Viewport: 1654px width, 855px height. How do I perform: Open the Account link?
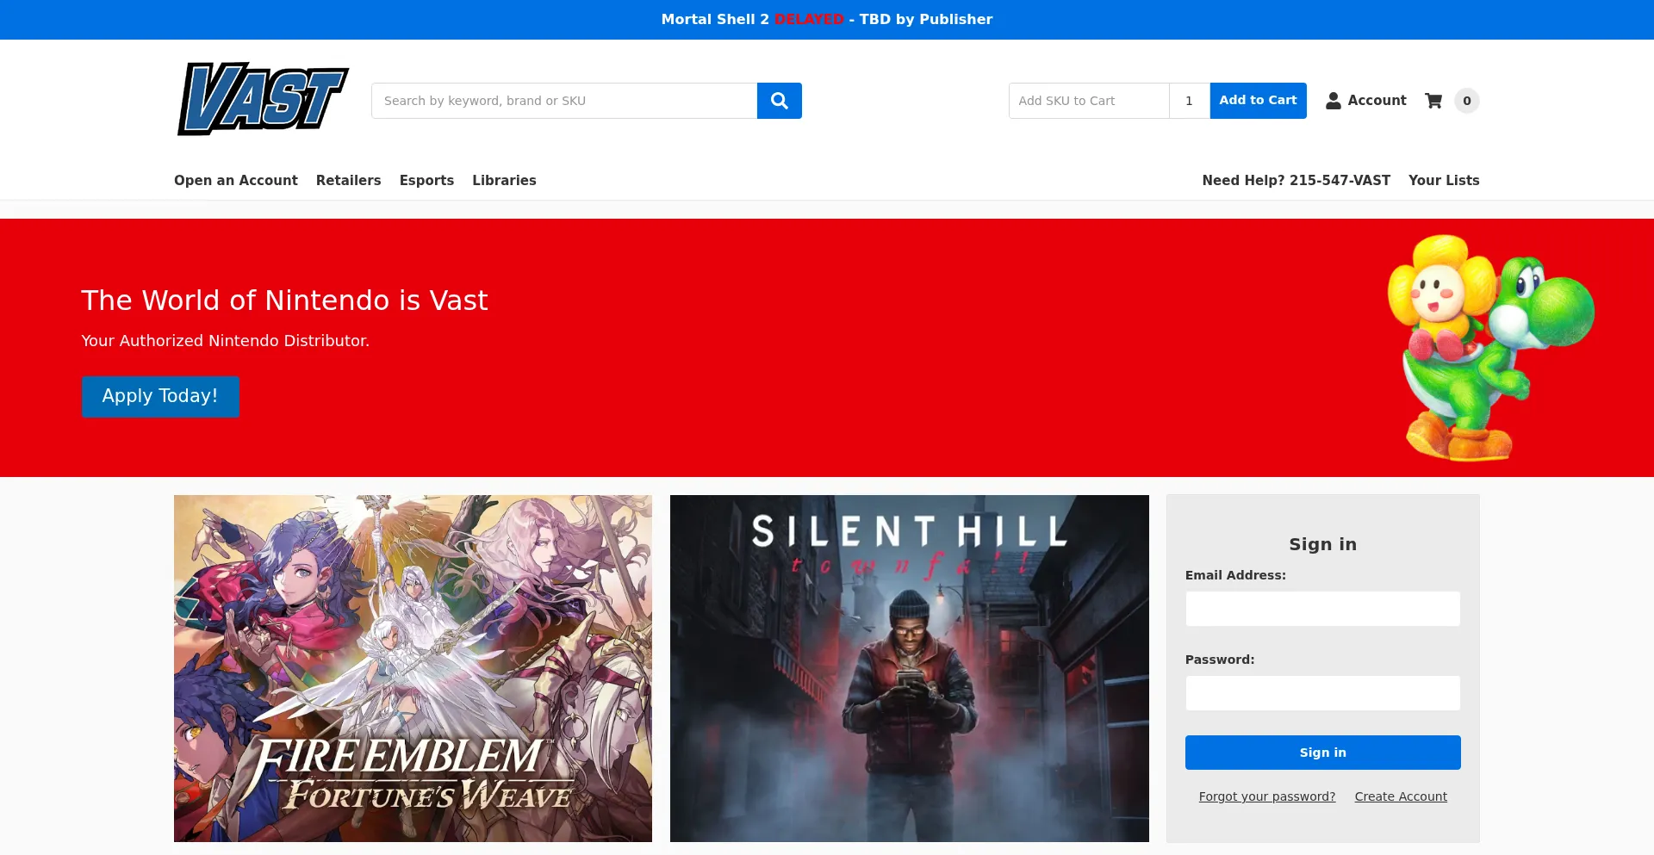pyautogui.click(x=1377, y=101)
